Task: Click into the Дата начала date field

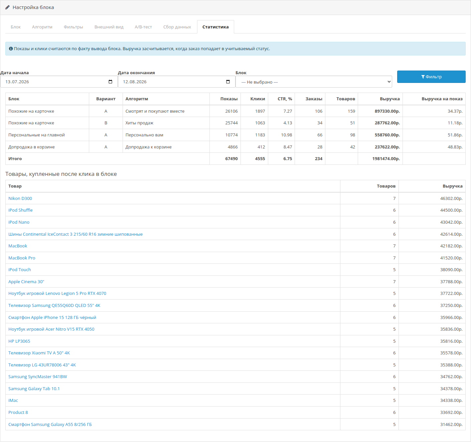Action: pyautogui.click(x=59, y=82)
